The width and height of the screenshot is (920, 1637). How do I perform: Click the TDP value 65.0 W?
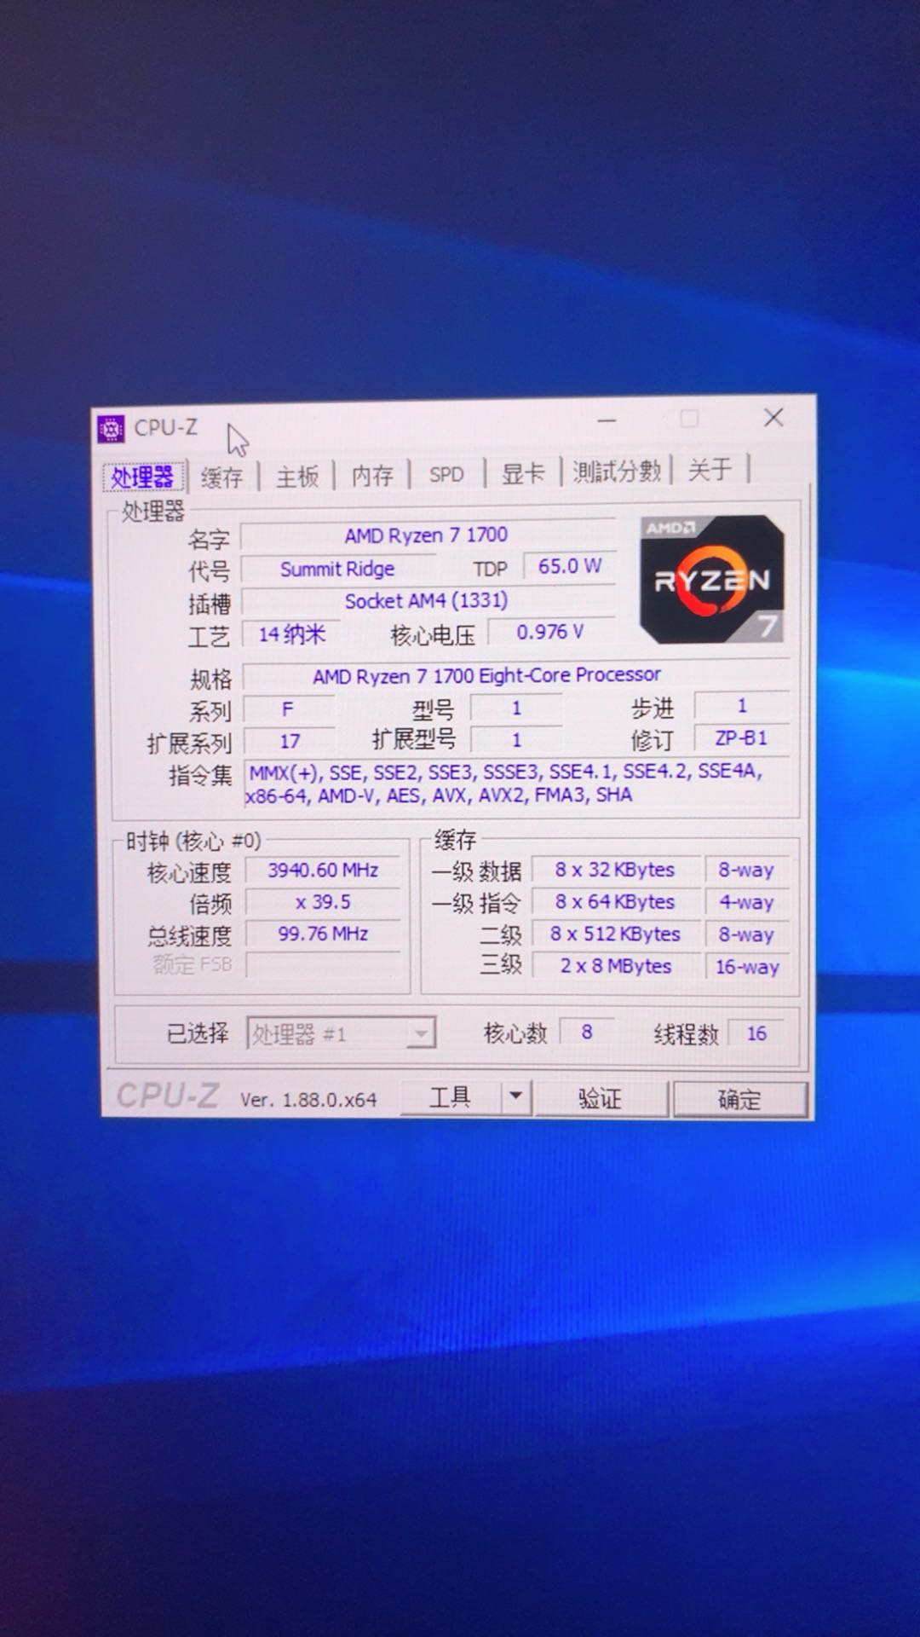coord(569,566)
